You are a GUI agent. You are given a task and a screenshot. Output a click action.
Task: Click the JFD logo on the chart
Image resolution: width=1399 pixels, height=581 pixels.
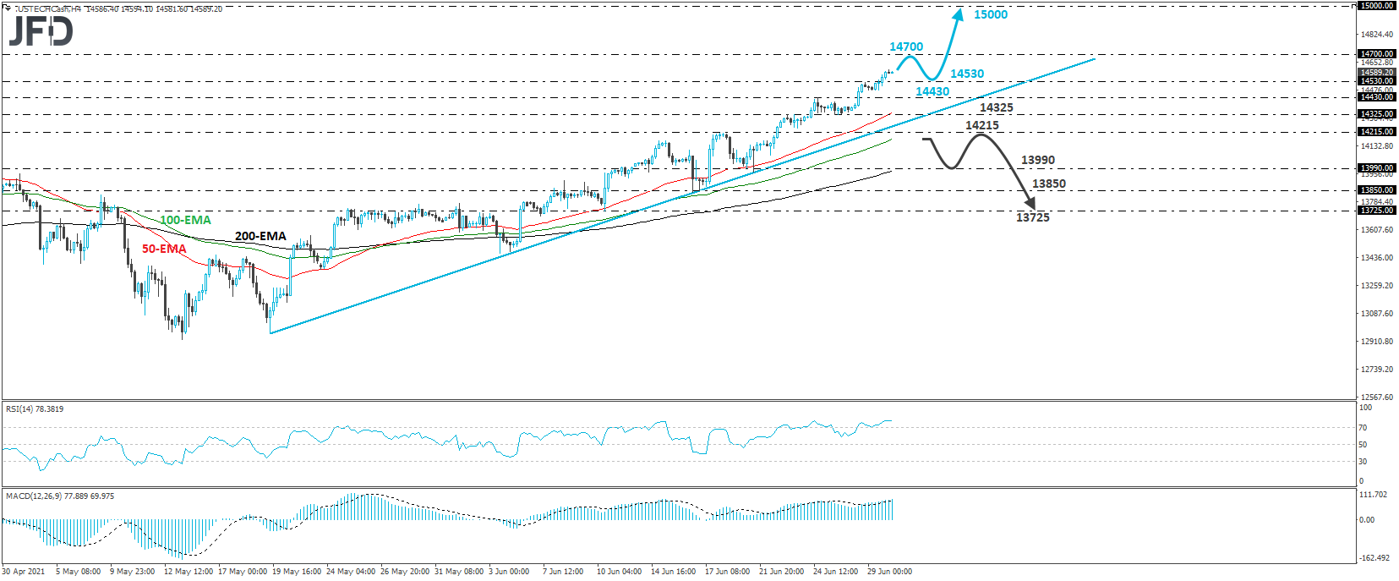click(41, 31)
